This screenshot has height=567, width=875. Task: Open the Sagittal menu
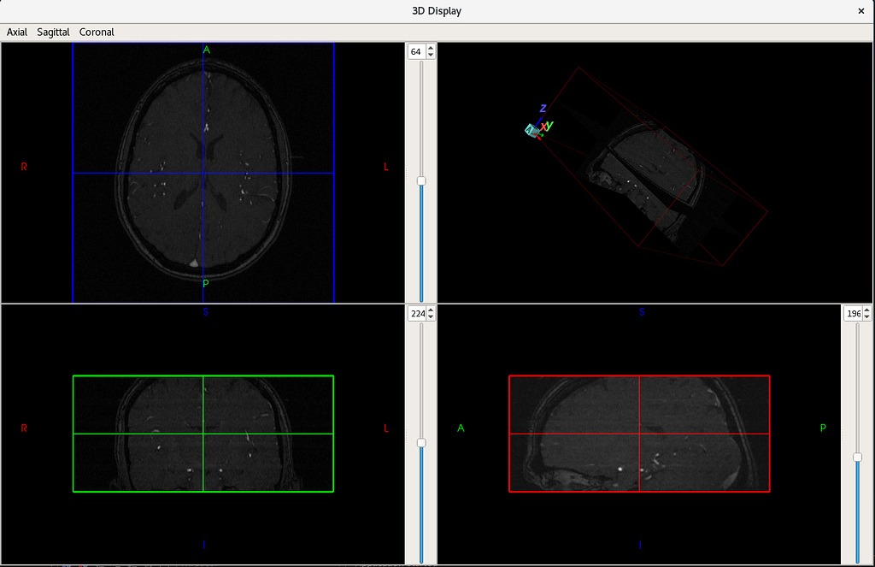53,32
